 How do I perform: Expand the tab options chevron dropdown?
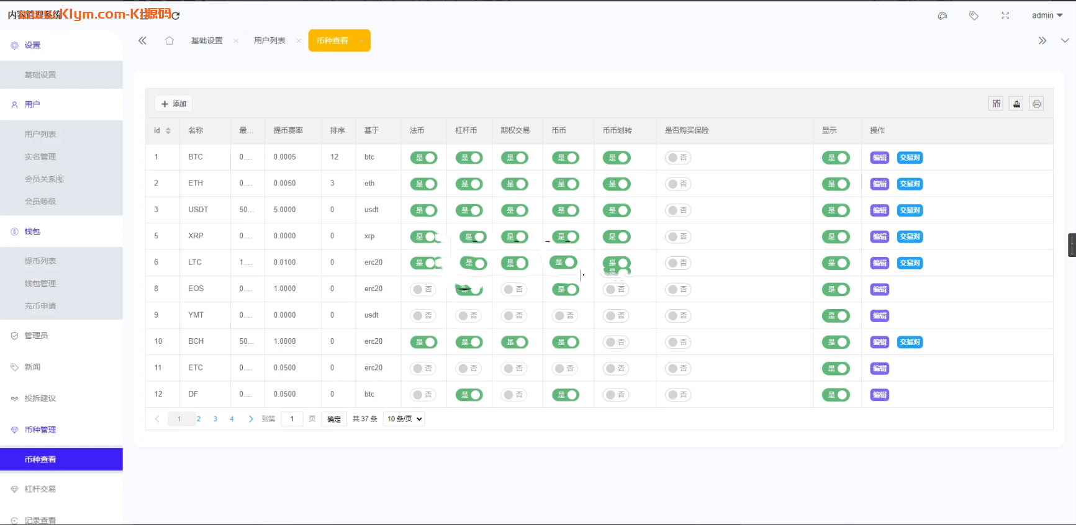click(x=1065, y=41)
